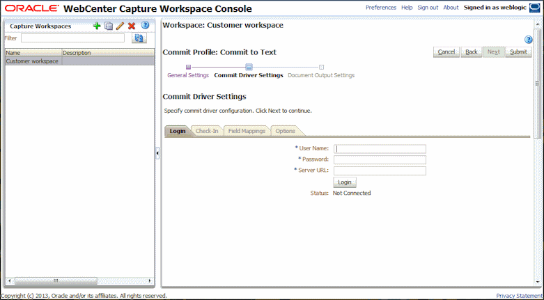Open help icon in workspace pane
The width and height of the screenshot is (544, 300).
tap(528, 40)
